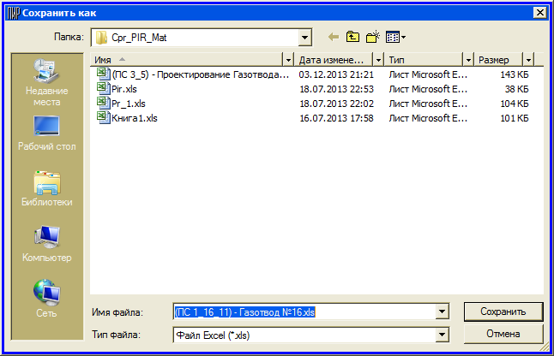The width and height of the screenshot is (554, 356).
Task: Open Network (Сеть) location
Action: click(x=46, y=298)
